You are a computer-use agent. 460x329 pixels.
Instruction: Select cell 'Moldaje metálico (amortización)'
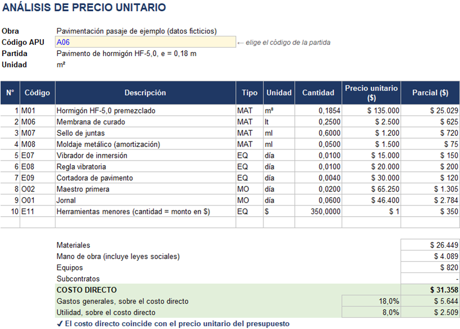click(145, 144)
